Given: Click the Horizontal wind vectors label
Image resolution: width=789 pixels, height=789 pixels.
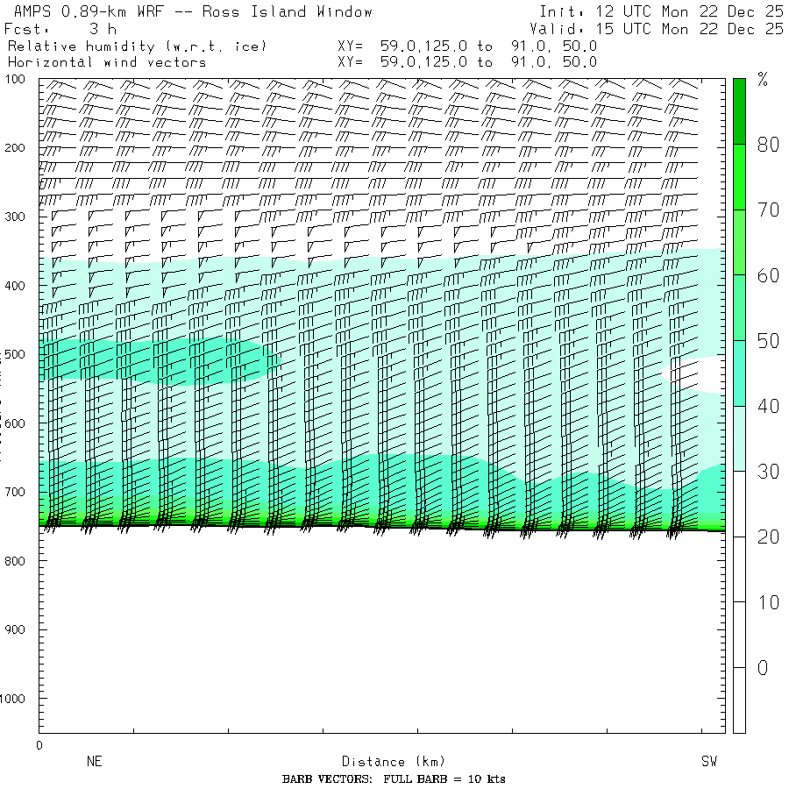Looking at the screenshot, I should click(x=107, y=62).
